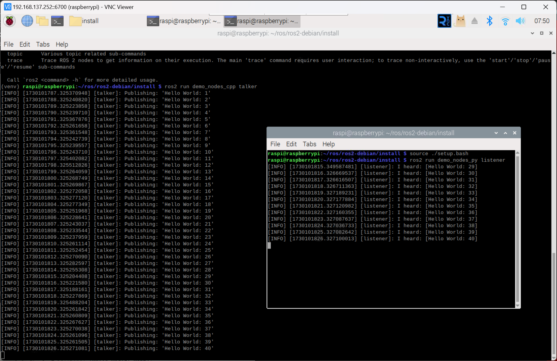Switch to the first raspi@raspberrypi taskbar entry
This screenshot has width=557, height=361.
(184, 21)
